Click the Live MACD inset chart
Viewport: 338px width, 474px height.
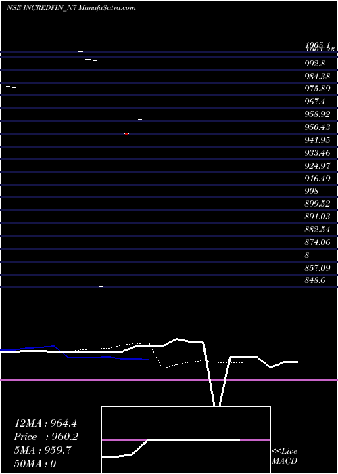pos(186,440)
